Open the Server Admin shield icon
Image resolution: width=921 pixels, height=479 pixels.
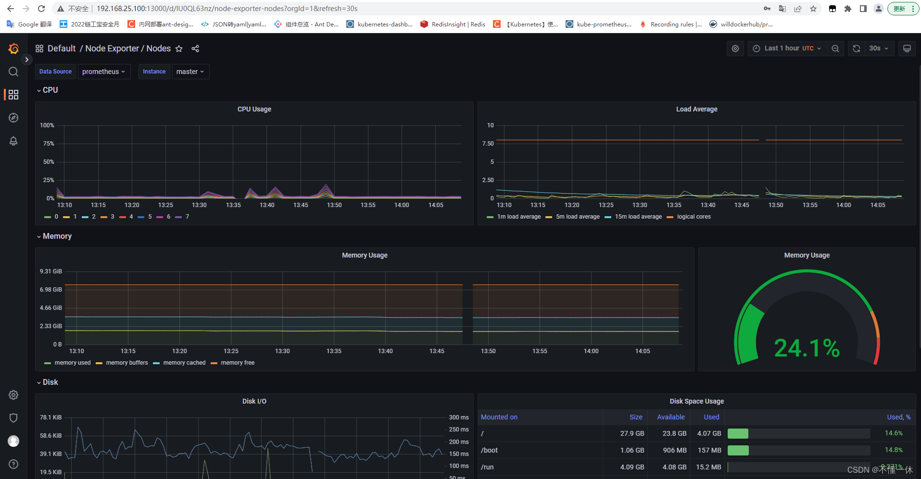13,418
